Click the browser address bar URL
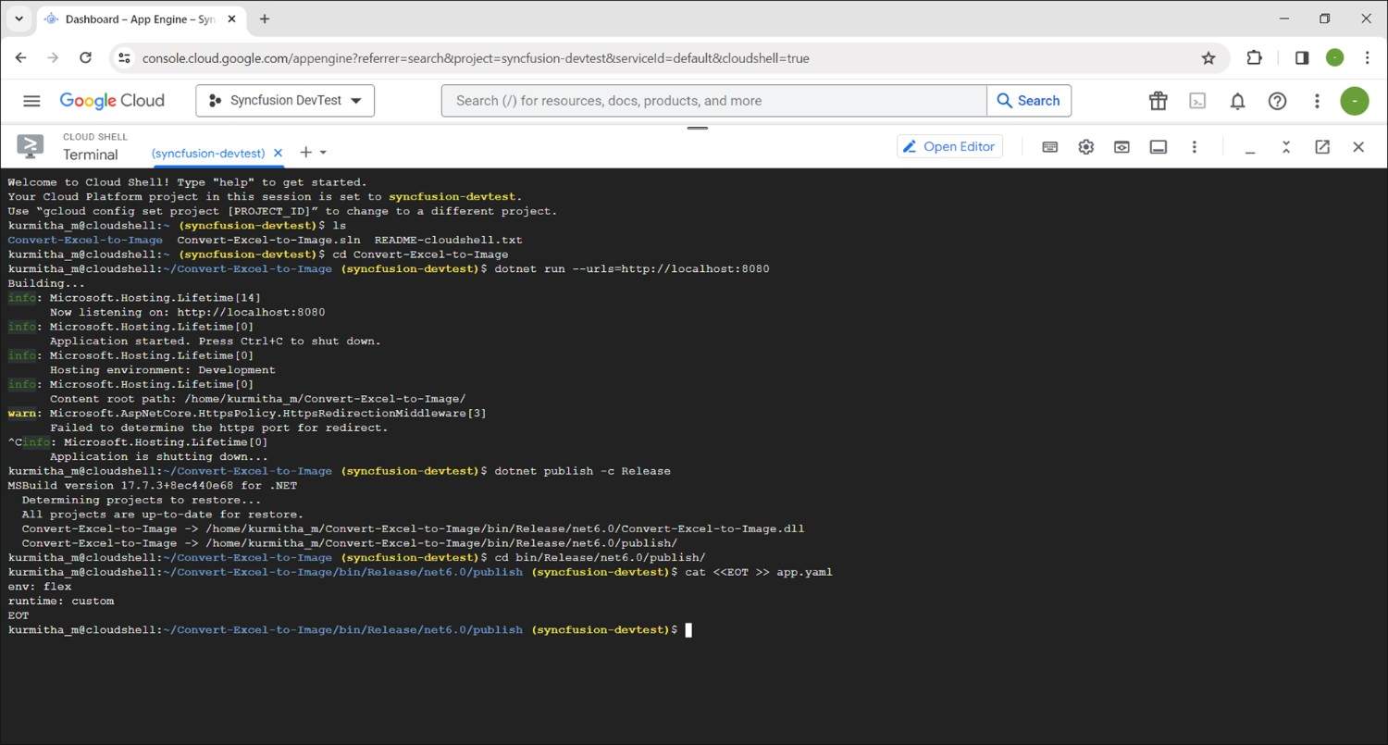The height and width of the screenshot is (745, 1388). (x=476, y=58)
